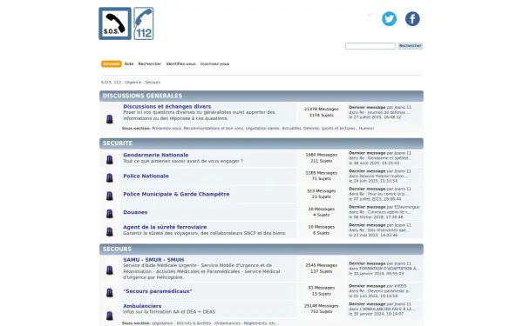Click siren icon beside Police Municipale & Garde Champêtre
Viewport: 523px width, 326px height.
110,196
